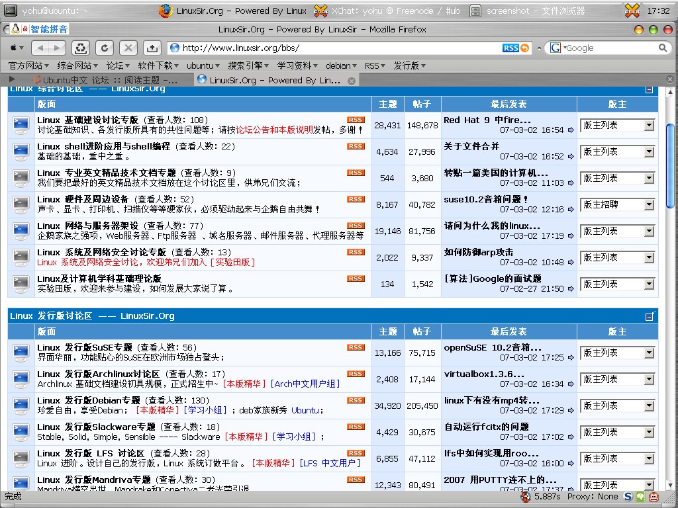
Task: Click the recycle-arrows toolbar button
Action: pos(80,48)
